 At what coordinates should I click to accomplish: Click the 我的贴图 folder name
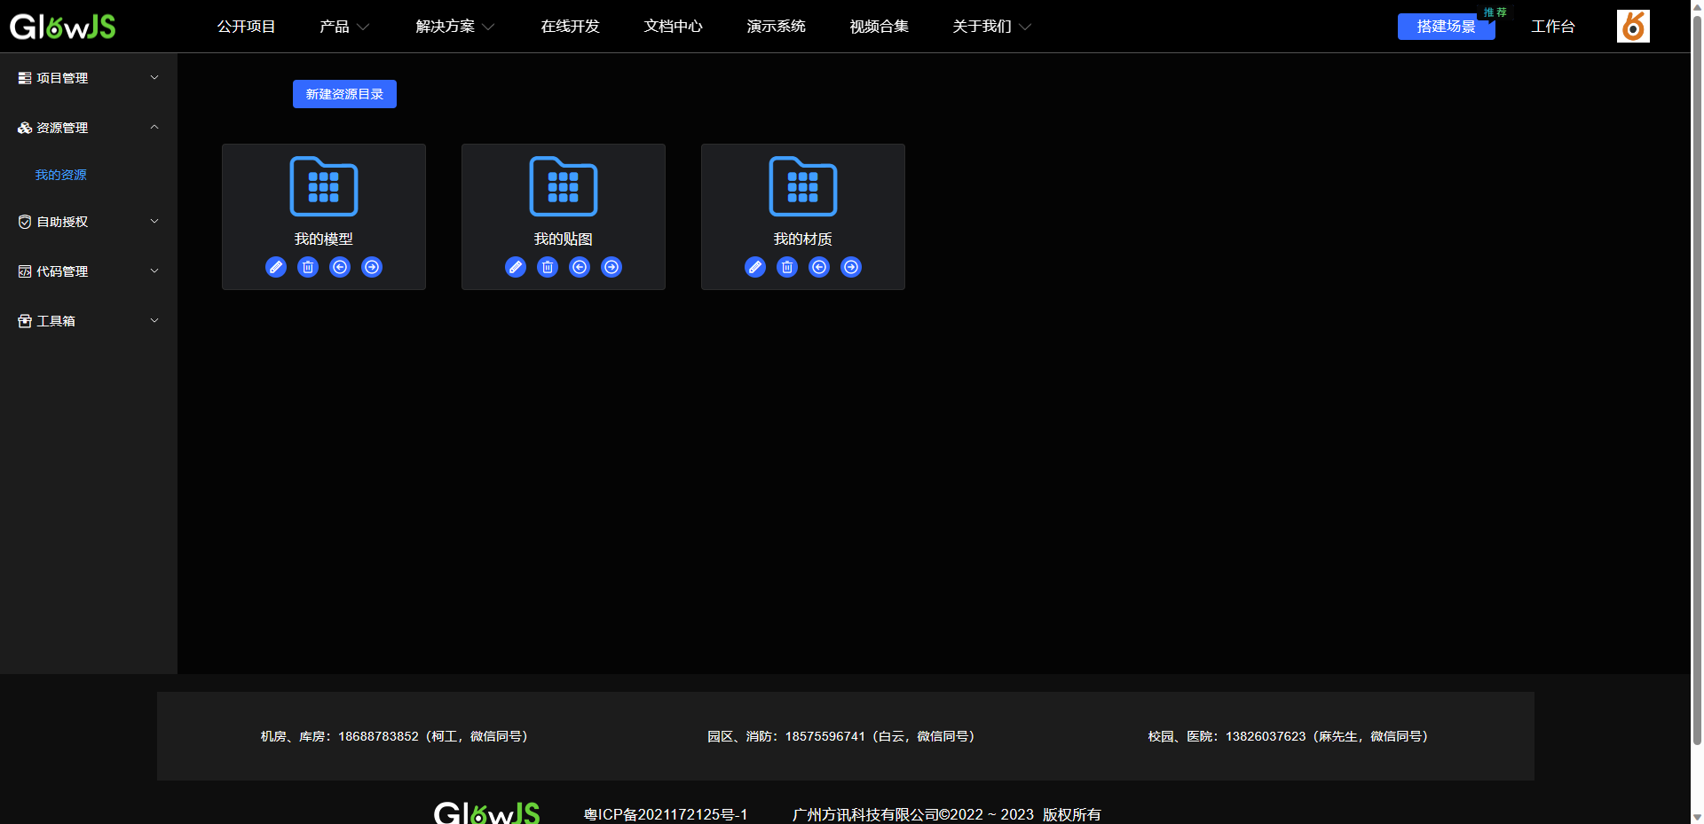pyautogui.click(x=564, y=239)
